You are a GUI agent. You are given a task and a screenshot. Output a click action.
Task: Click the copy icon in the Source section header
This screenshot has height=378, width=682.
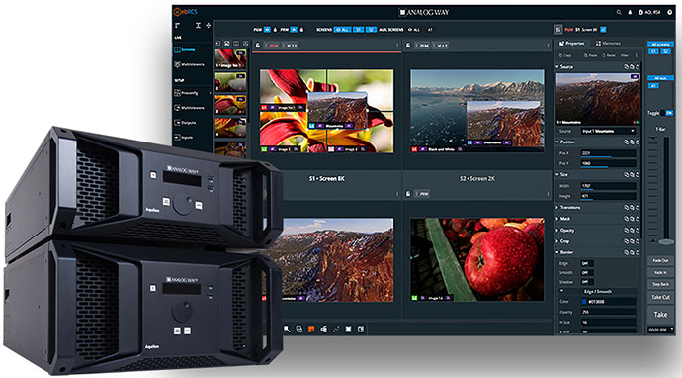tap(627, 67)
